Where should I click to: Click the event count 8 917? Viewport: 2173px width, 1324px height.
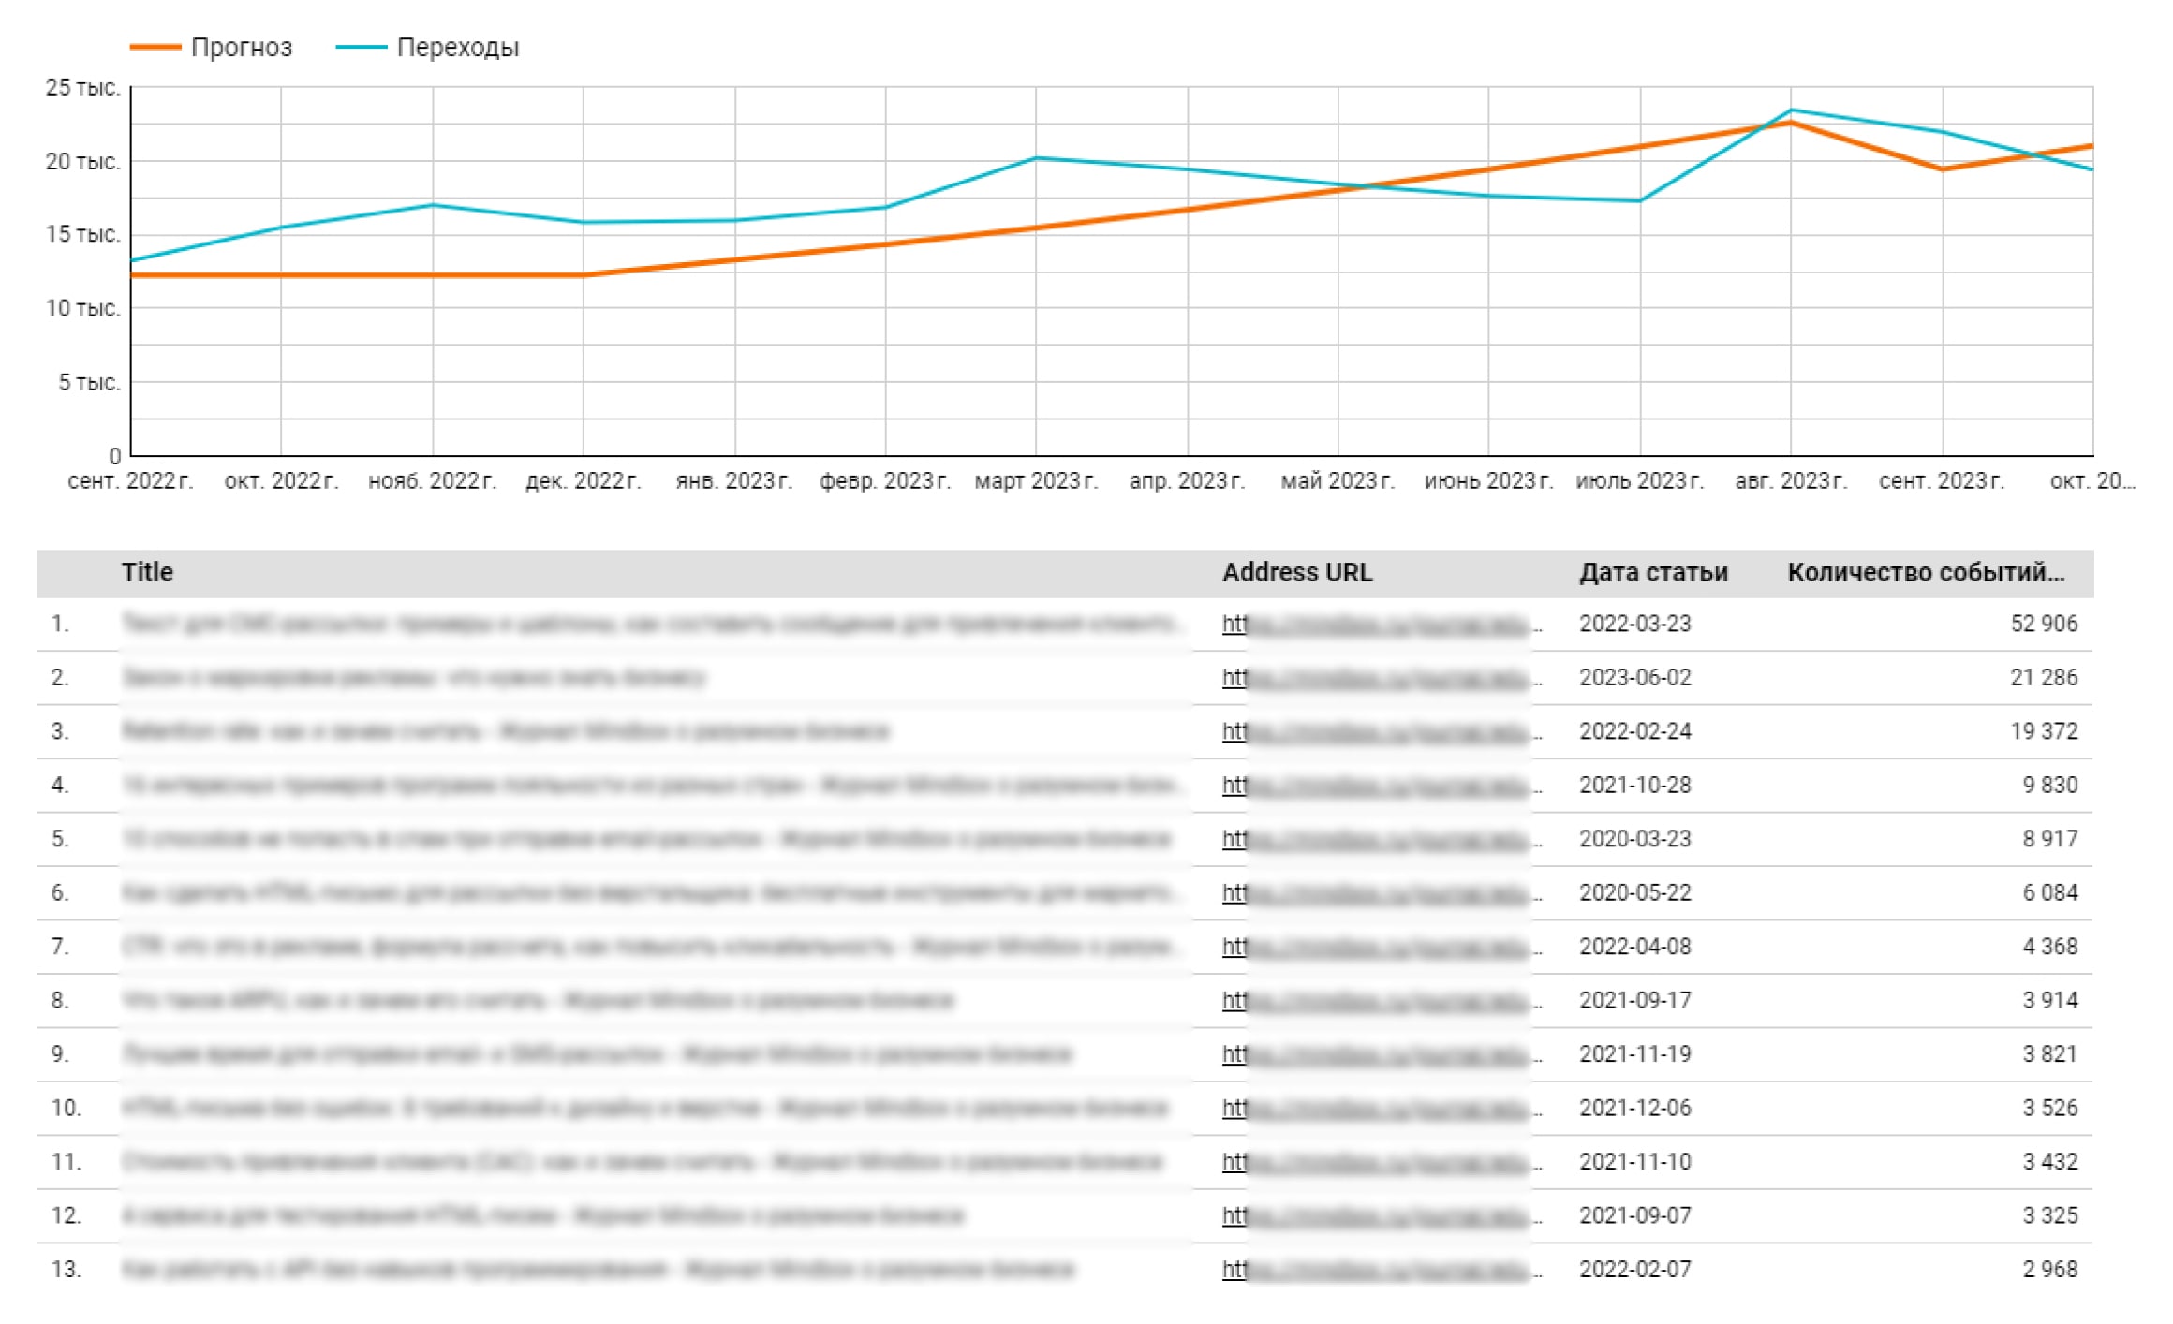pyautogui.click(x=2049, y=839)
